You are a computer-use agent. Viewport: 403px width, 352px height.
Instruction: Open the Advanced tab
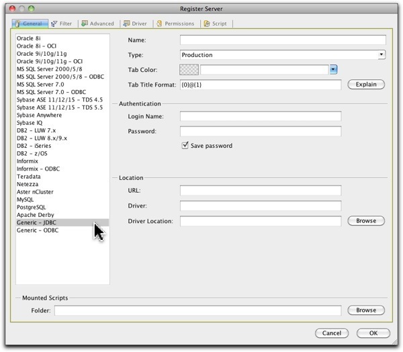98,24
